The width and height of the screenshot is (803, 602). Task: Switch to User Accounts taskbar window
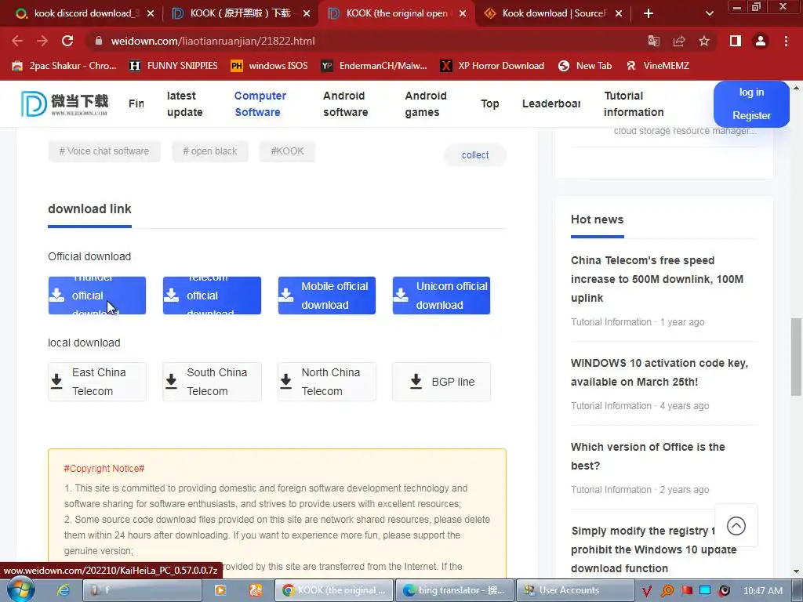coord(575,590)
